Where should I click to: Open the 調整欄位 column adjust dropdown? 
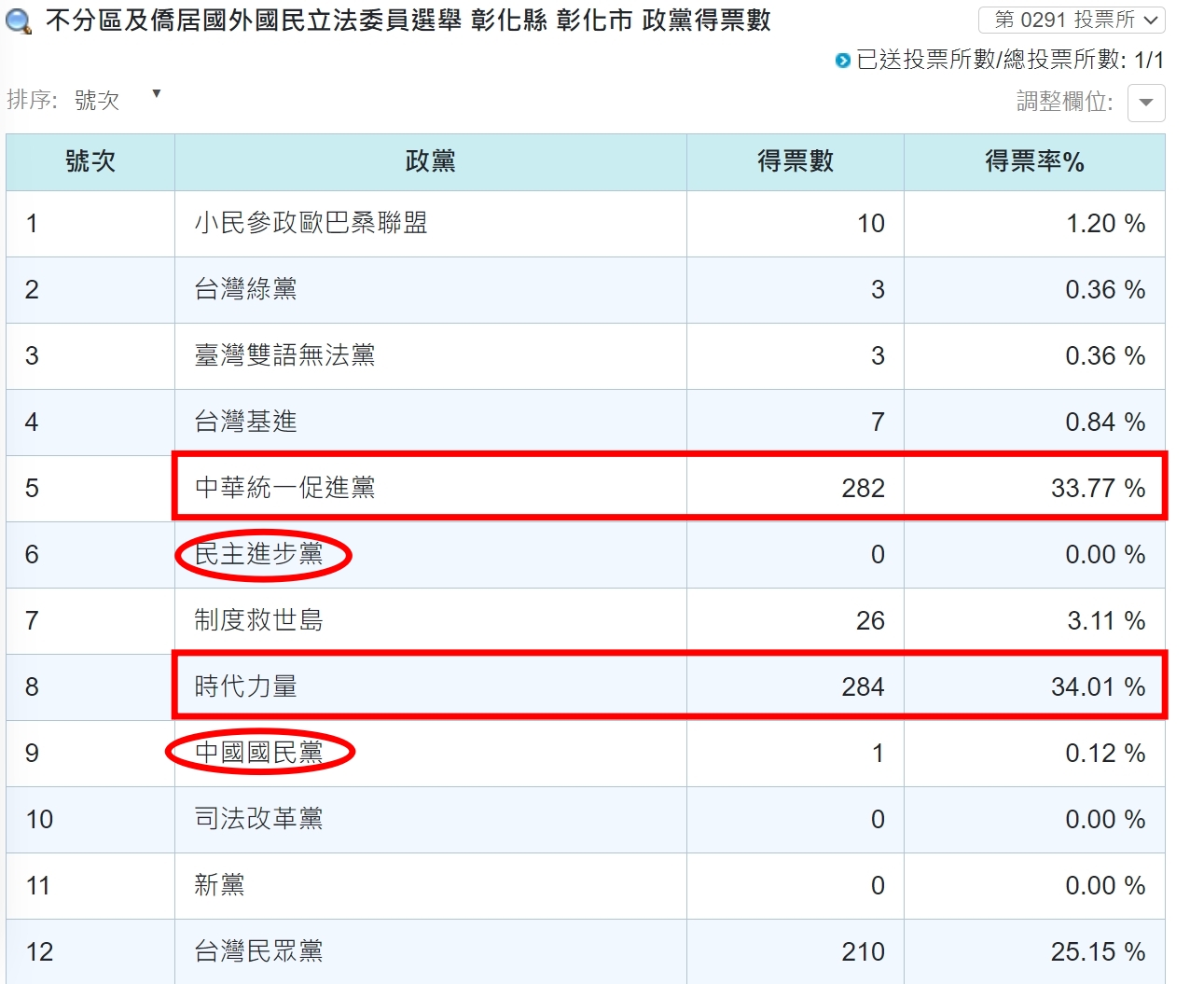coord(1146,103)
